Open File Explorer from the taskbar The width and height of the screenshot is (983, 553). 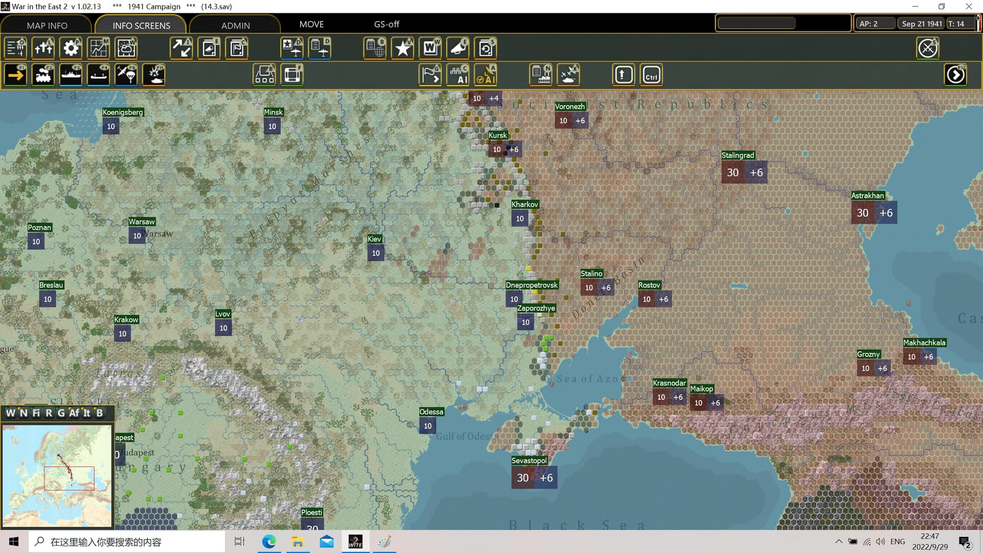[x=297, y=542]
